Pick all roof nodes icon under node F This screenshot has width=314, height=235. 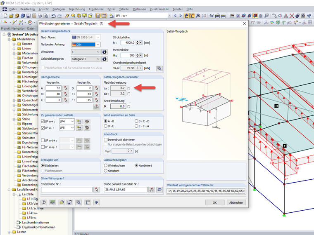97,107
